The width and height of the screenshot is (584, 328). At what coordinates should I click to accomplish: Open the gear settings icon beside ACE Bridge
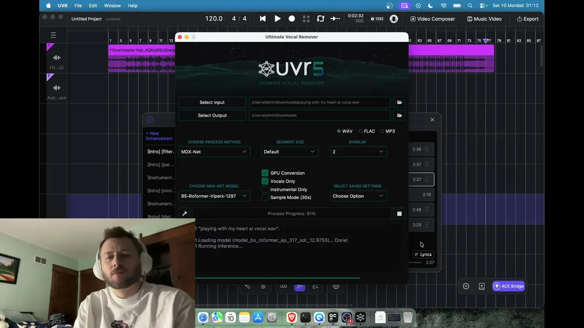tap(466, 286)
